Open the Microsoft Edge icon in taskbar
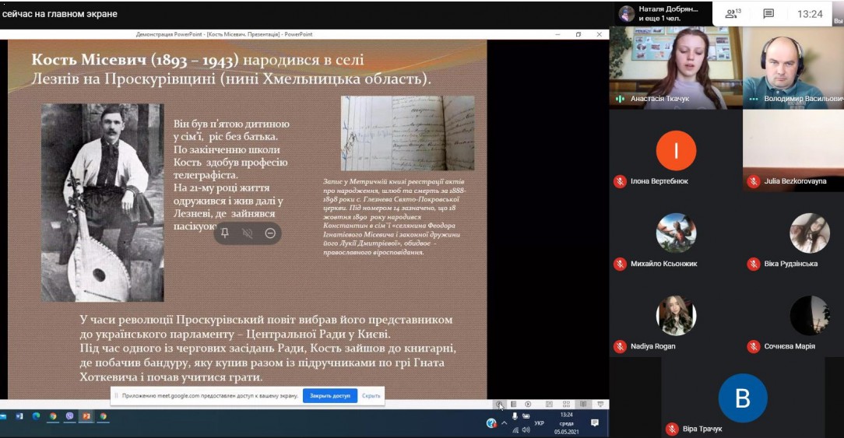 point(36,416)
